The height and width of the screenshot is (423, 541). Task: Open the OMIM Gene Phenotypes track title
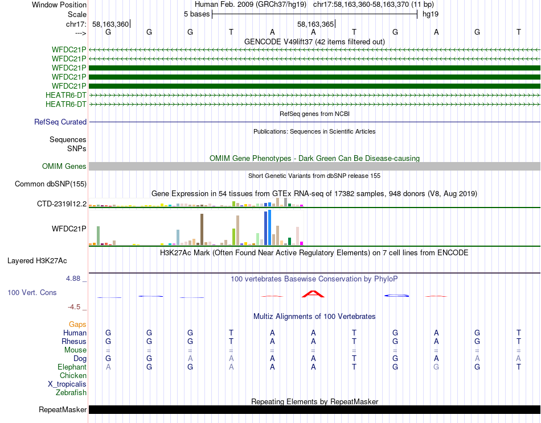[314, 158]
